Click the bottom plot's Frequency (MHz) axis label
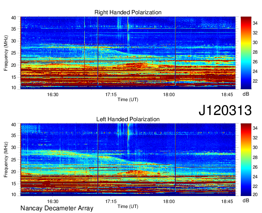This screenshot has height=213, width=262. (6, 160)
